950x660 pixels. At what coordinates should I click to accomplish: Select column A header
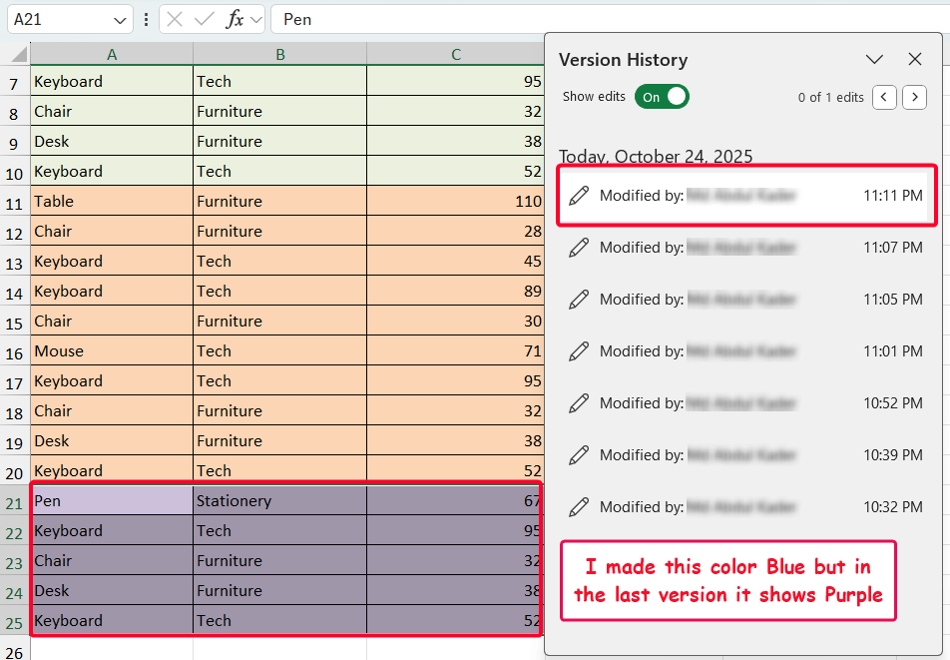click(x=112, y=53)
